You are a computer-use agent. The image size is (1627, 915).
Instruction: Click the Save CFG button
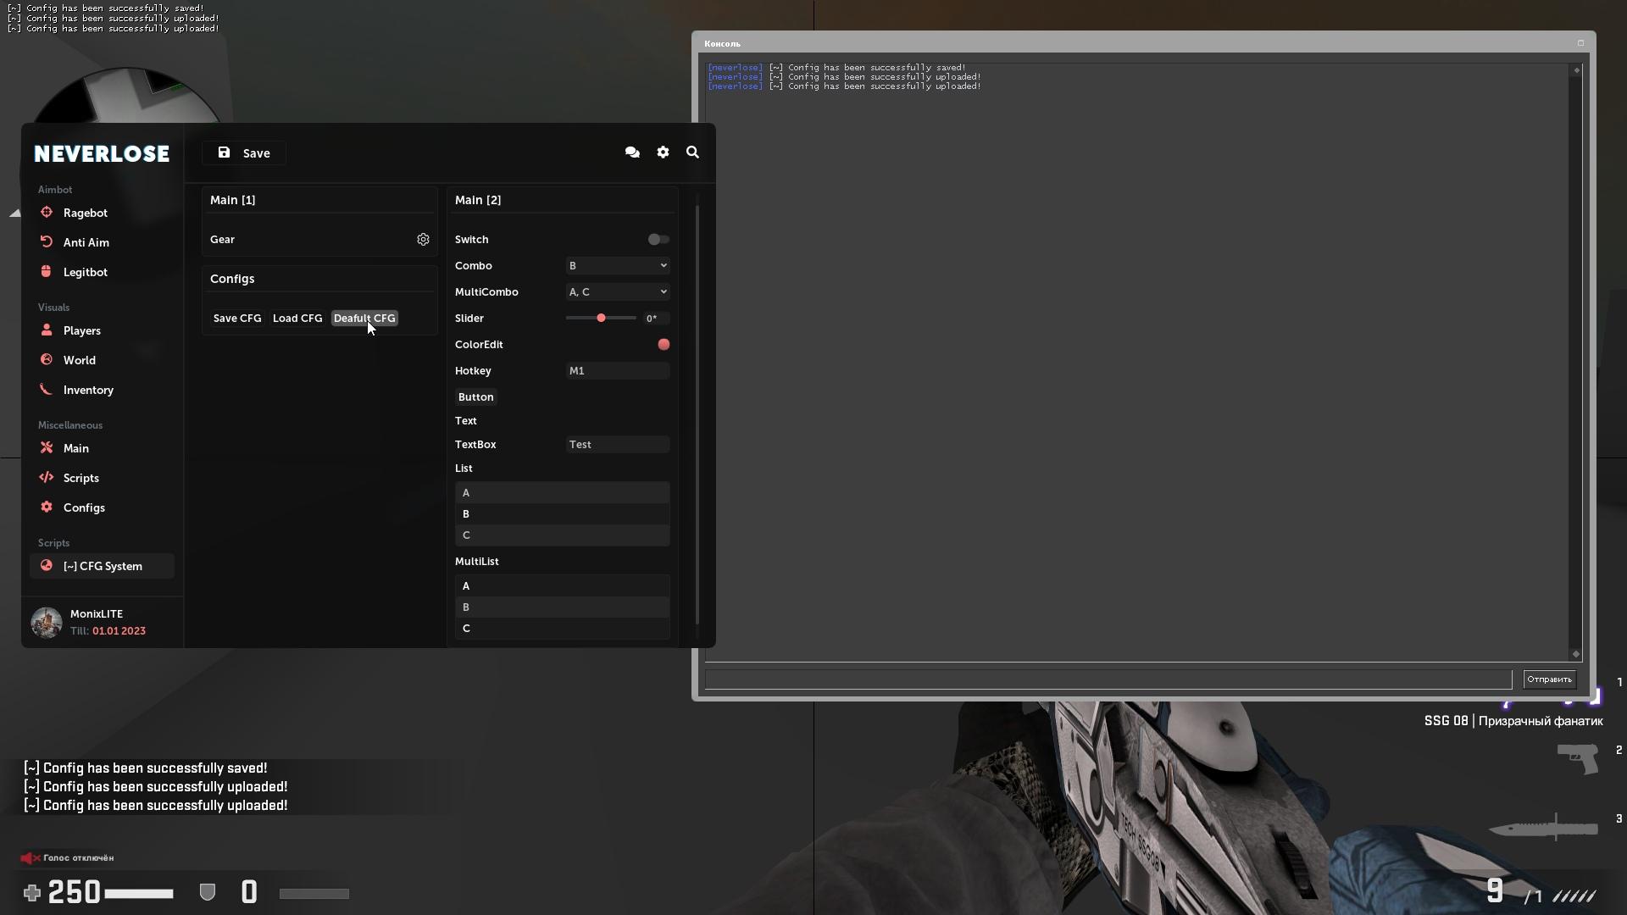tap(237, 318)
